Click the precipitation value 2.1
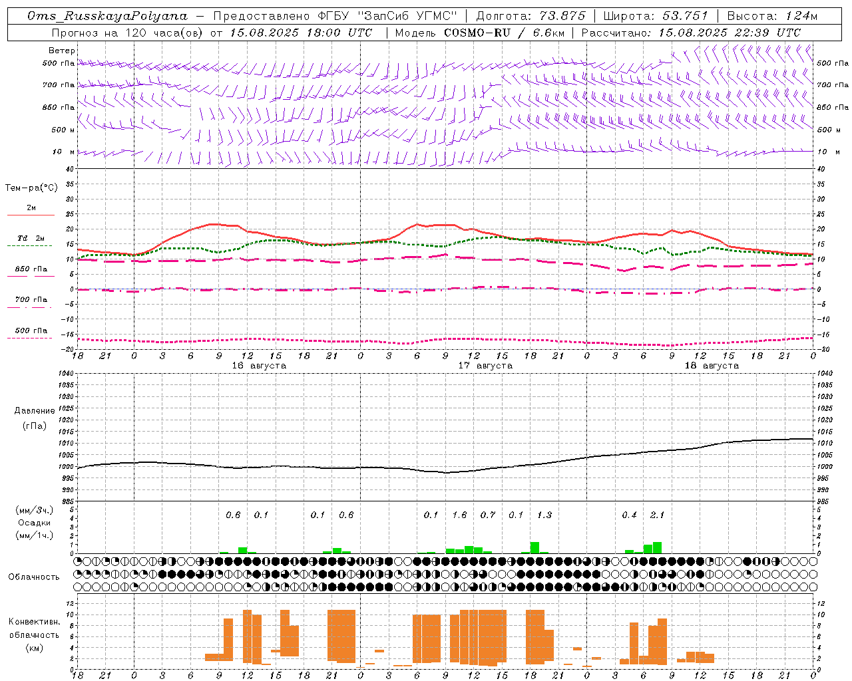 point(657,515)
